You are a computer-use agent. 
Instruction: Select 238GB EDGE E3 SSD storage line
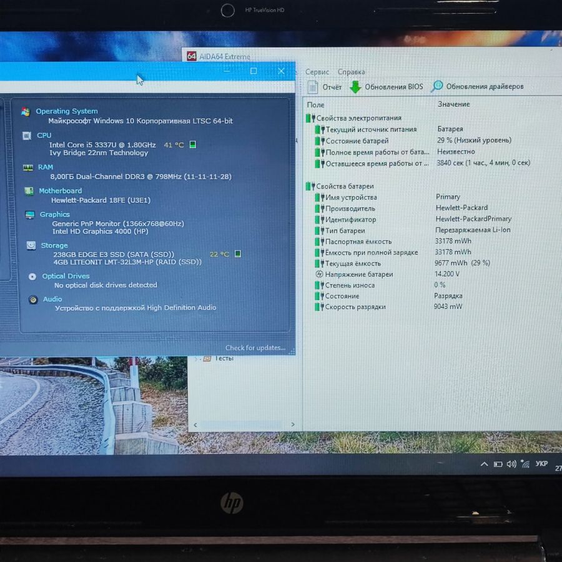(x=114, y=255)
